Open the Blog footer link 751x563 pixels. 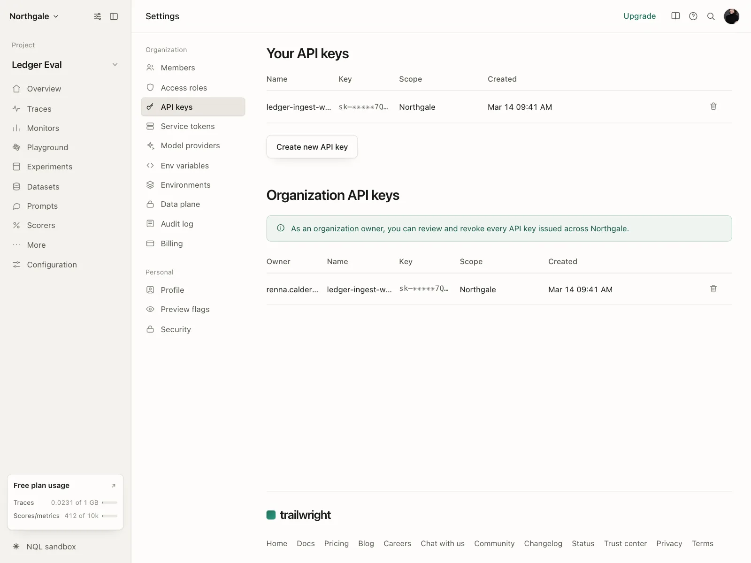tap(366, 543)
